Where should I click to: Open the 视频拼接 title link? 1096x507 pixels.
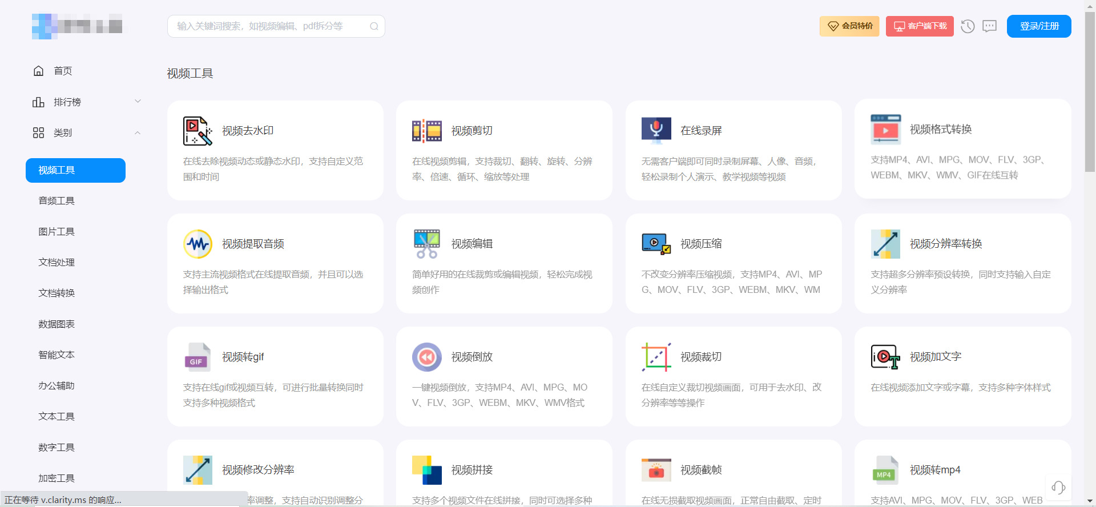(472, 470)
